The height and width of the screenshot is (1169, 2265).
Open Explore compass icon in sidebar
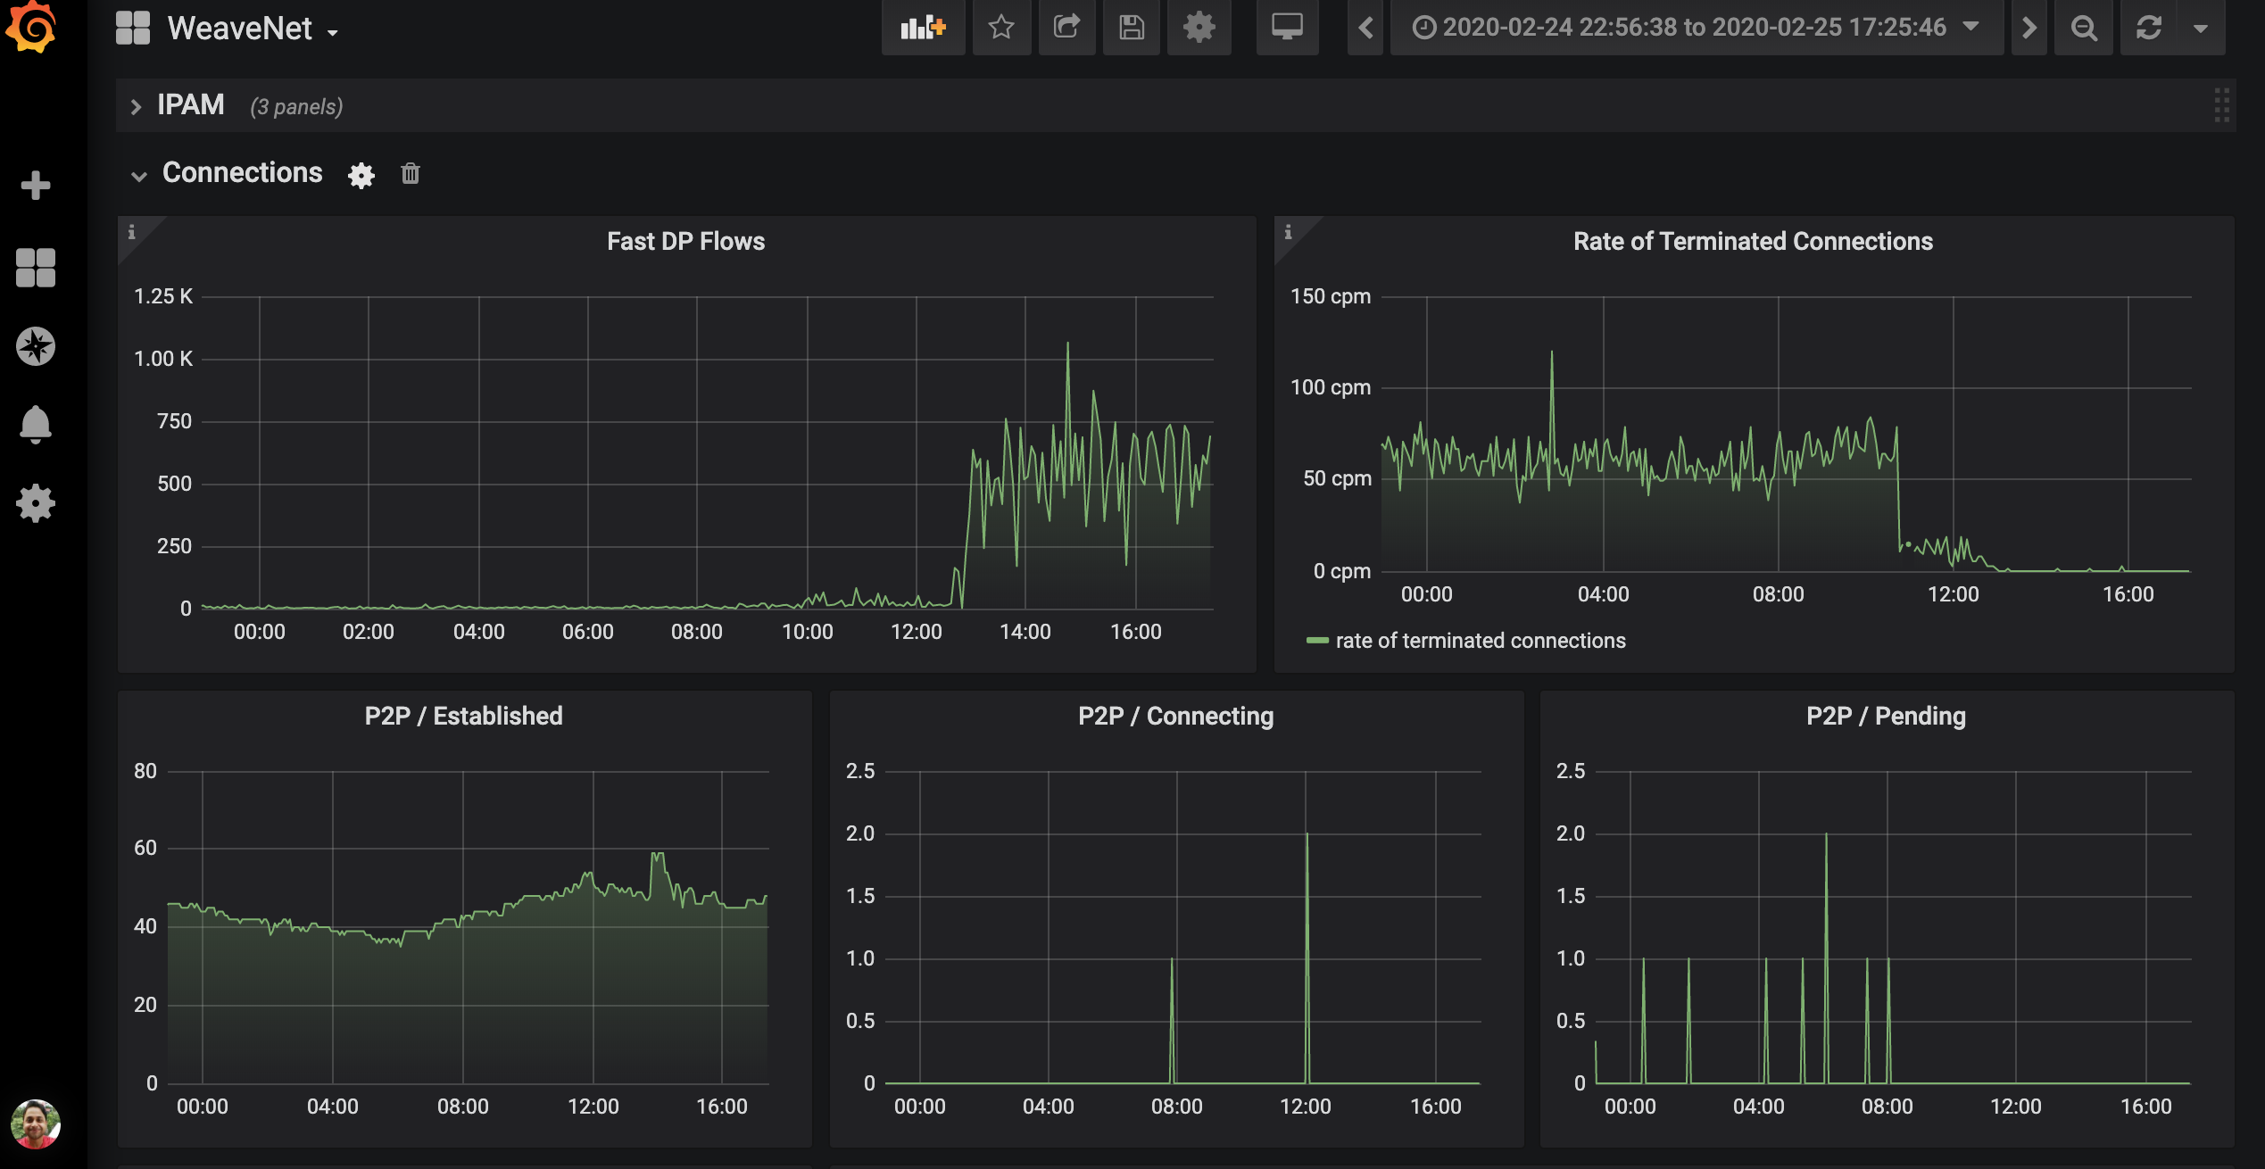(36, 346)
